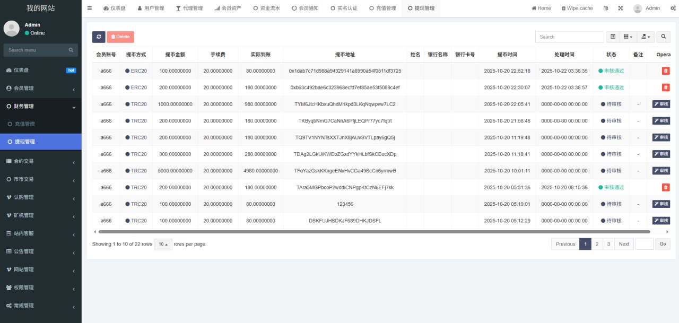Select 充值管理 in the sidebar submenu

(24, 124)
